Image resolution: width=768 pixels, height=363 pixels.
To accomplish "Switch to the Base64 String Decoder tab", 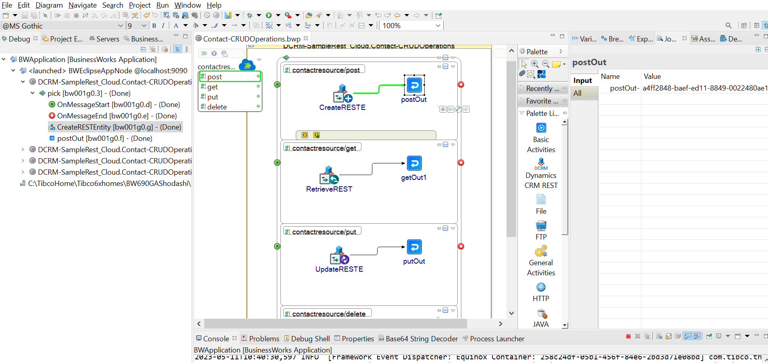I will 418,338.
